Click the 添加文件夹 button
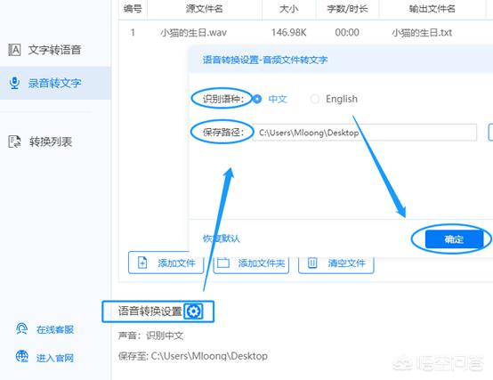The height and width of the screenshot is (380, 493). point(251,263)
